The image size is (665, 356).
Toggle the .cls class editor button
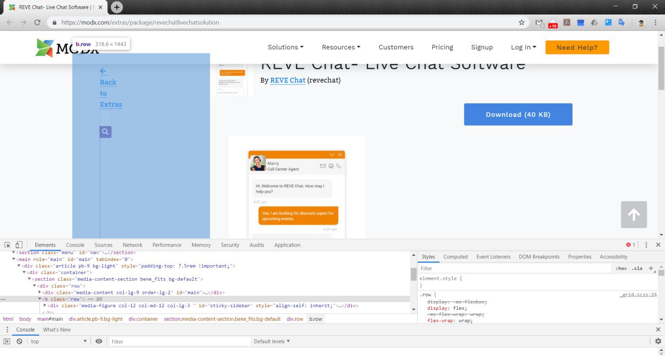(637, 268)
